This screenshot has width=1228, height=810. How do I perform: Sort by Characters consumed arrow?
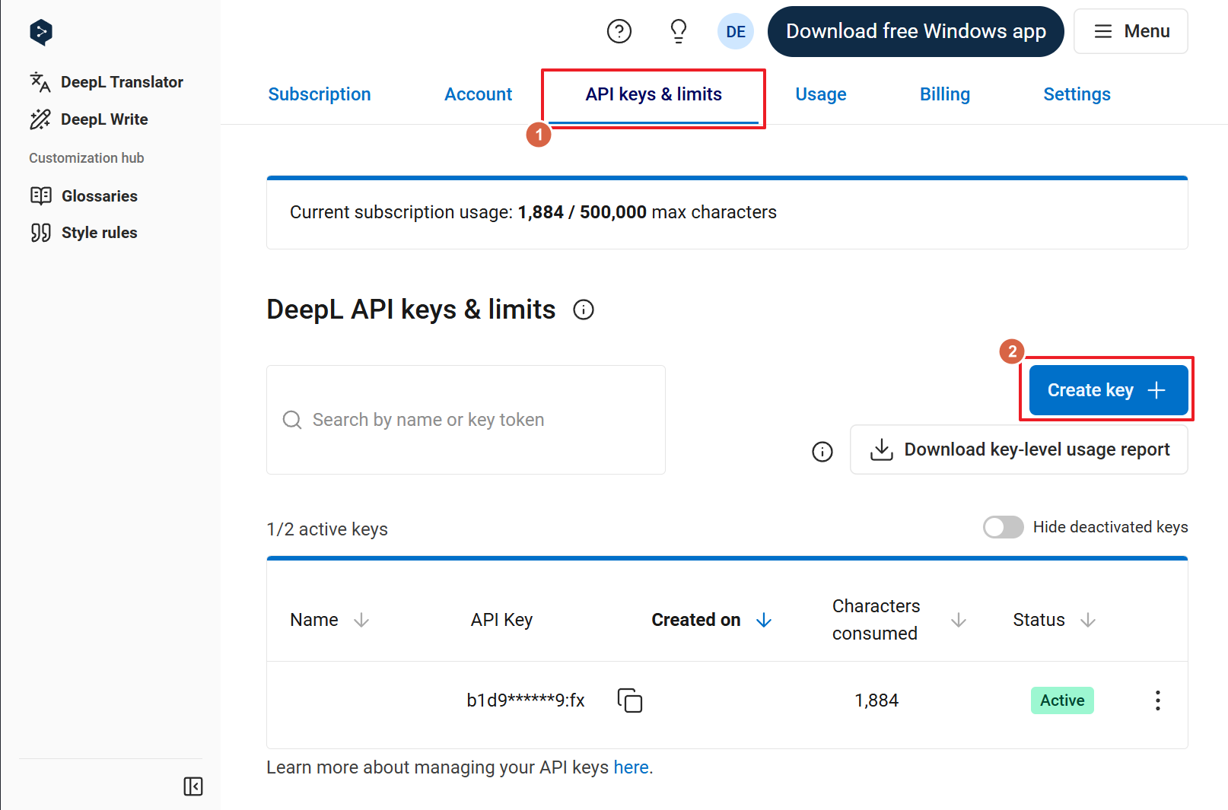959,620
